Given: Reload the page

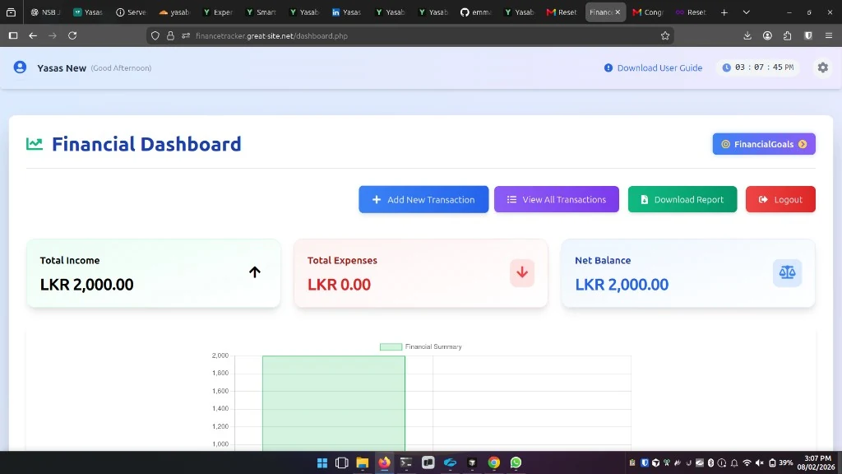Looking at the screenshot, I should point(72,35).
